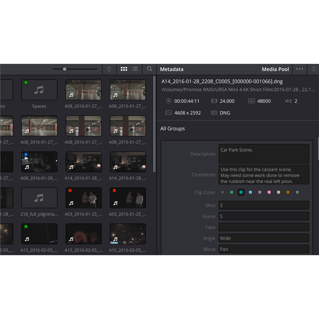
Task: Click the audio channels icon next to 2
Action: [x=288, y=101]
